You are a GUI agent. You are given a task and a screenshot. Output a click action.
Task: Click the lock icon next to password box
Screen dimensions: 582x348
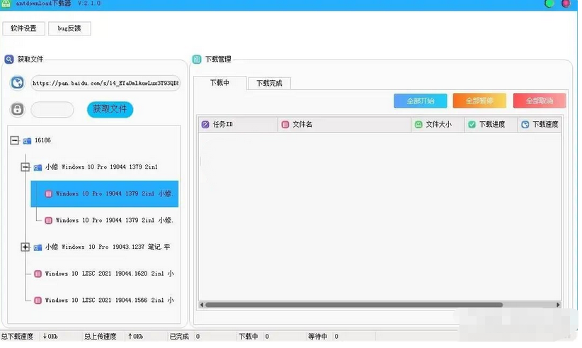tap(17, 110)
